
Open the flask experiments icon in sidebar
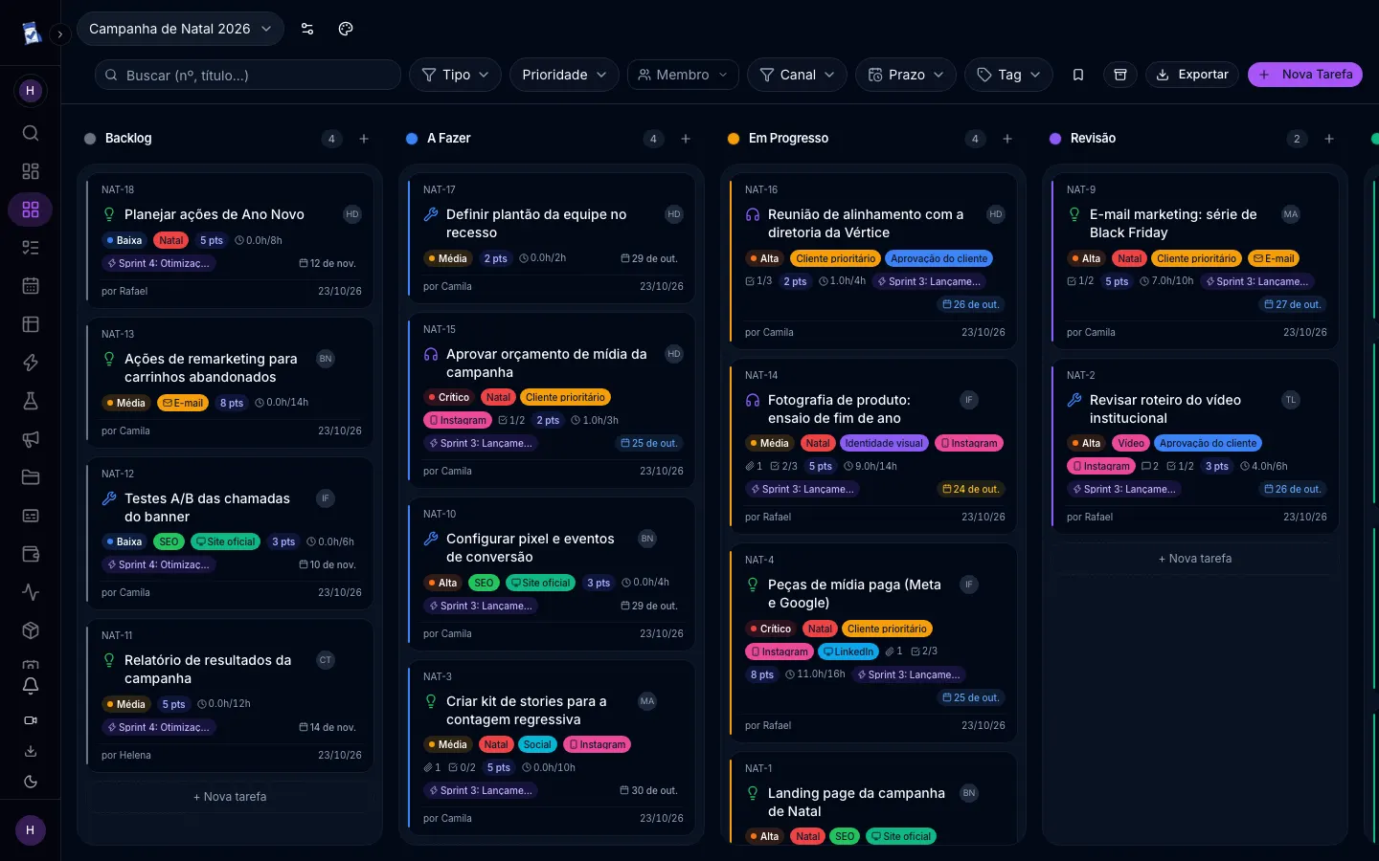click(31, 401)
